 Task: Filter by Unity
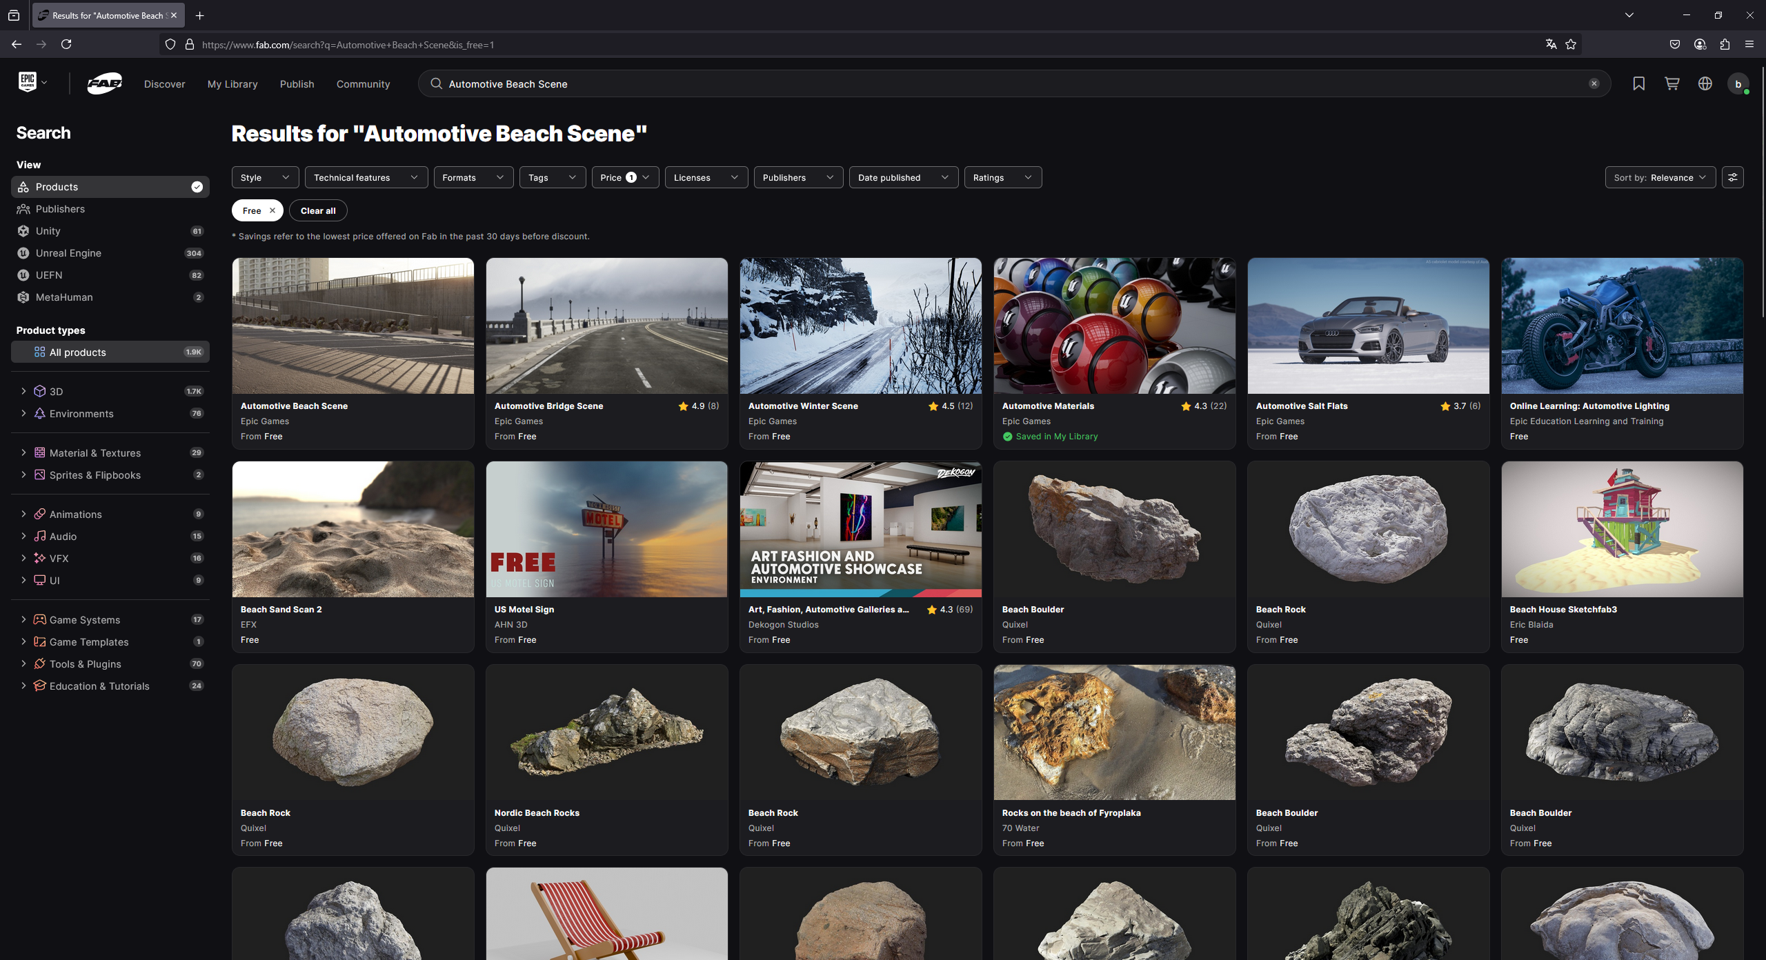(x=110, y=231)
